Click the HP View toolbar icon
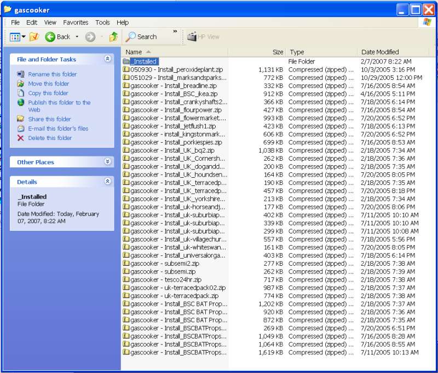Image resolution: width=438 pixels, height=373 pixels. coord(192,37)
